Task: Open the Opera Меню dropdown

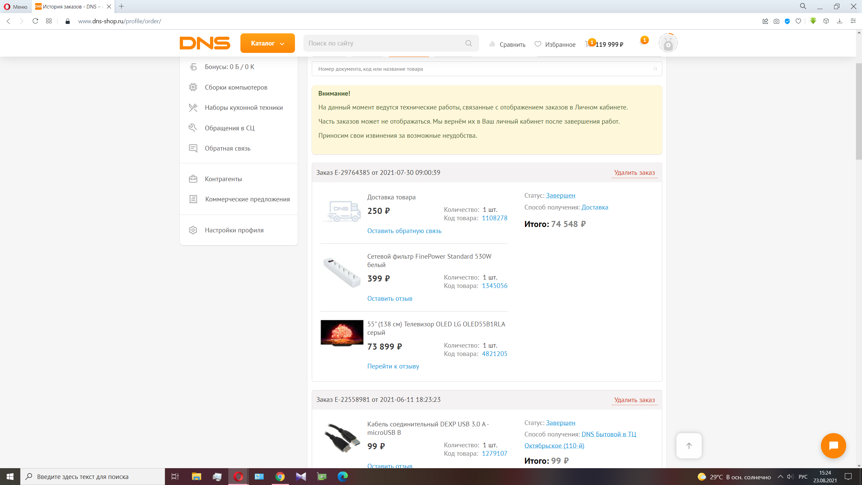Action: click(15, 7)
